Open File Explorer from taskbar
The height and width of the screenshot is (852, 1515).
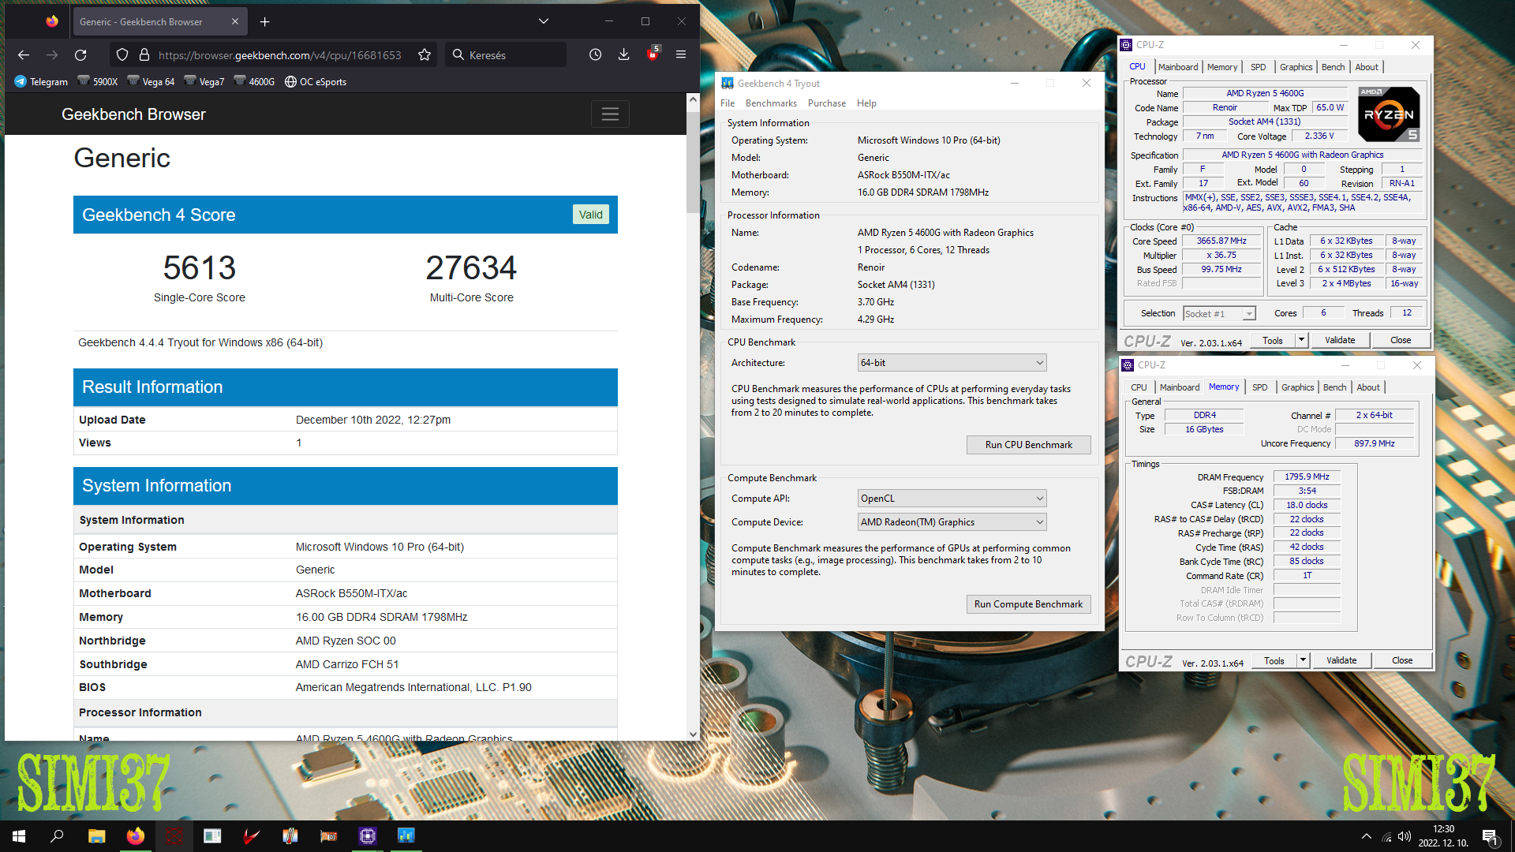pos(96,836)
